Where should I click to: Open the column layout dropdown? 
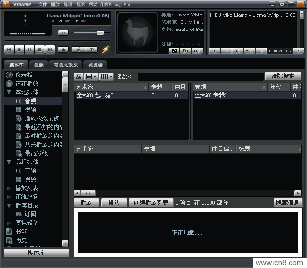[x=107, y=76]
